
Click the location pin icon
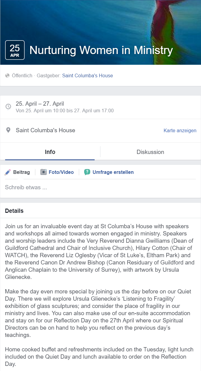[8, 130]
